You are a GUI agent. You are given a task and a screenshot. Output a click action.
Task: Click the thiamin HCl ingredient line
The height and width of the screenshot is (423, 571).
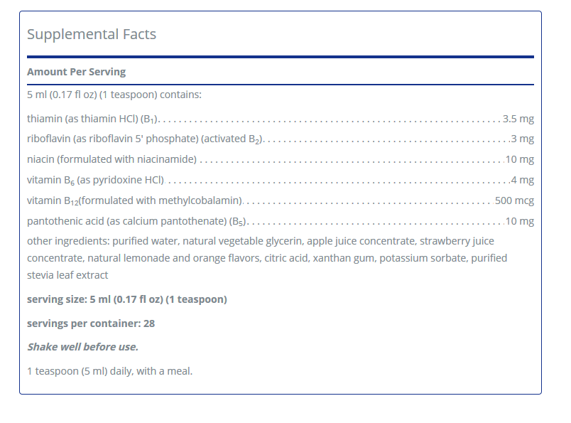click(x=92, y=119)
